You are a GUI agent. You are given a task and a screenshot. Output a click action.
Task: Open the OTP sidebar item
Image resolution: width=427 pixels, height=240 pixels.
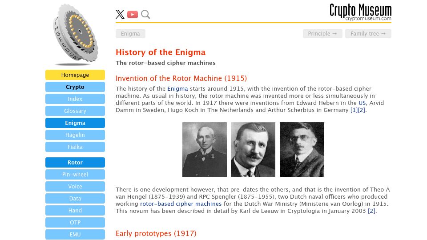tap(75, 222)
